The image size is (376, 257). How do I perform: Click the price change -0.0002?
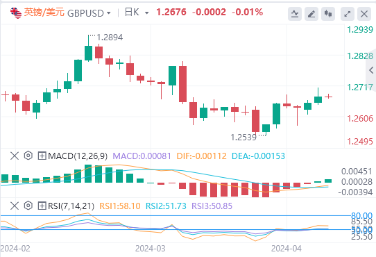click(209, 12)
